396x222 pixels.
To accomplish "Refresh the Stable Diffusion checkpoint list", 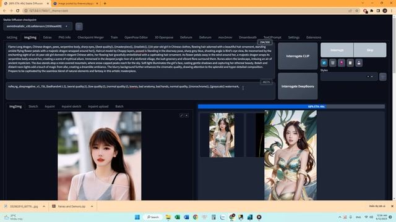I will (x=79, y=27).
